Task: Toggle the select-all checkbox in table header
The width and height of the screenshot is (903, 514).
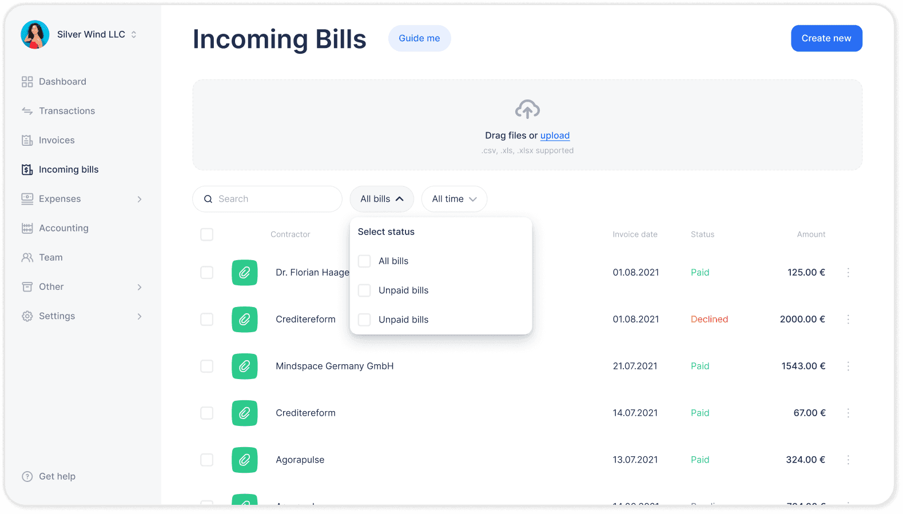Action: [x=207, y=234]
